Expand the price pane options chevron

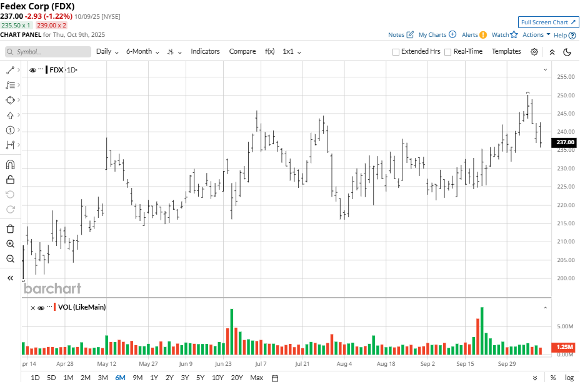click(545, 70)
